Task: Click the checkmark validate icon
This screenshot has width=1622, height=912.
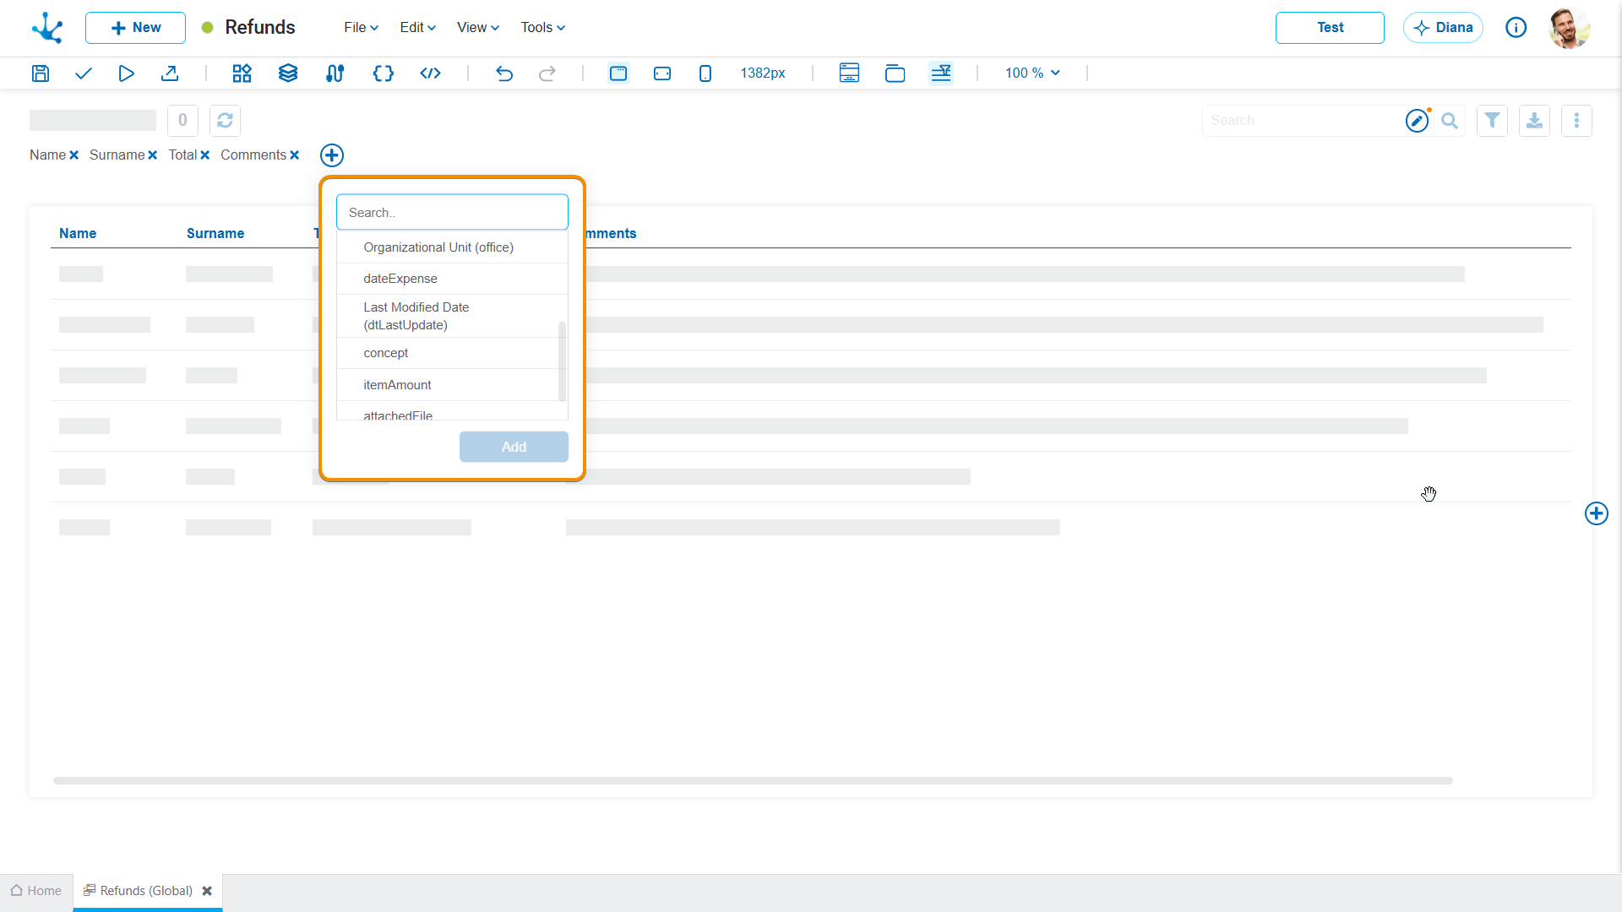Action: click(83, 73)
